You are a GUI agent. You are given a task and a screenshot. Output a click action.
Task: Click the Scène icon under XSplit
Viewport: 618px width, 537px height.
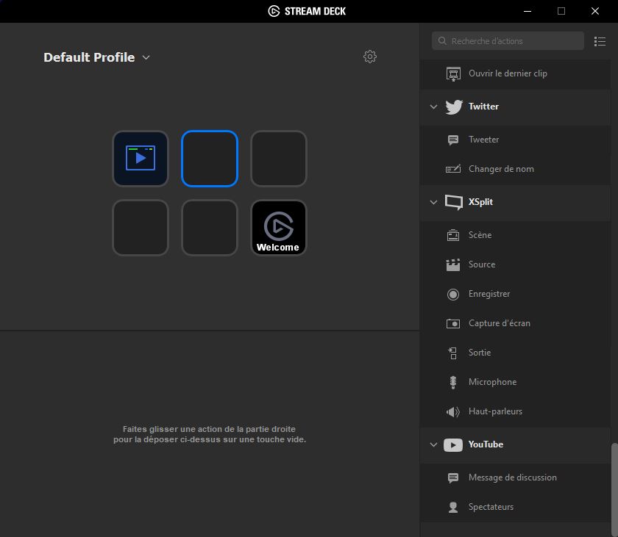pyautogui.click(x=453, y=235)
